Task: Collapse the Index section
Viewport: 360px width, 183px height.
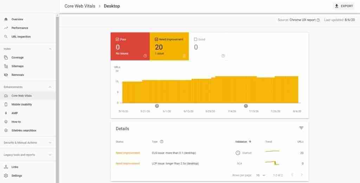Action: [x=50, y=49]
